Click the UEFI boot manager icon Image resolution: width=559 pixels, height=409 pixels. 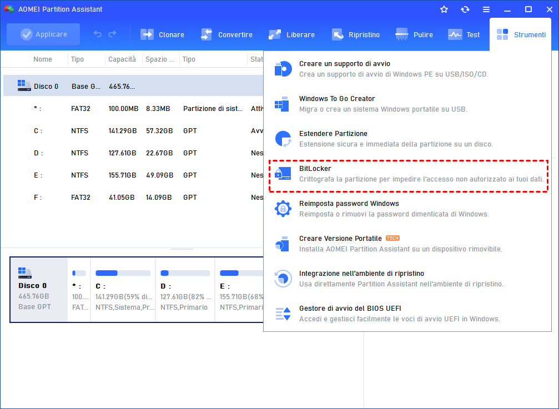284,314
